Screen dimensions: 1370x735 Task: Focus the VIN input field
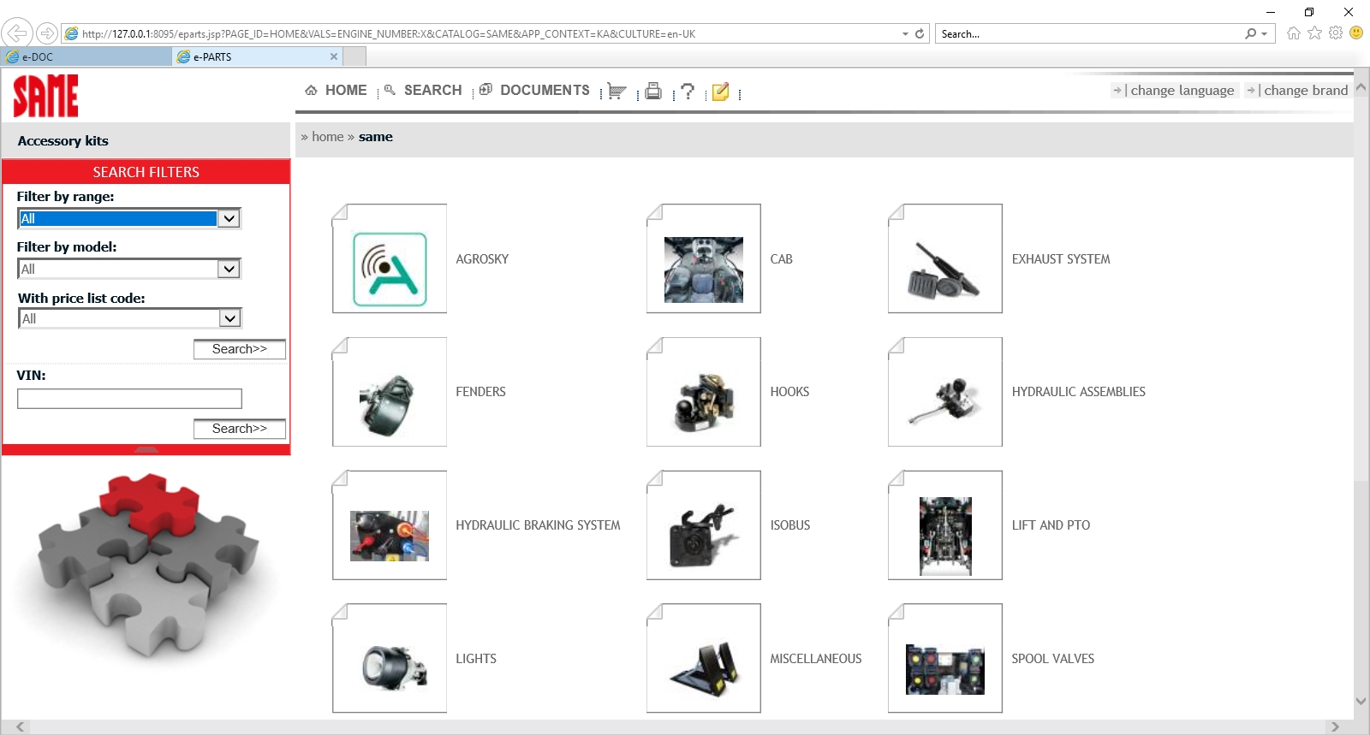point(129,399)
